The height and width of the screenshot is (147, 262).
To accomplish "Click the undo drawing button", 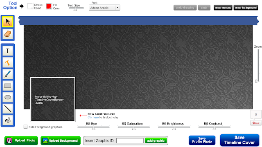I will click(x=185, y=8).
